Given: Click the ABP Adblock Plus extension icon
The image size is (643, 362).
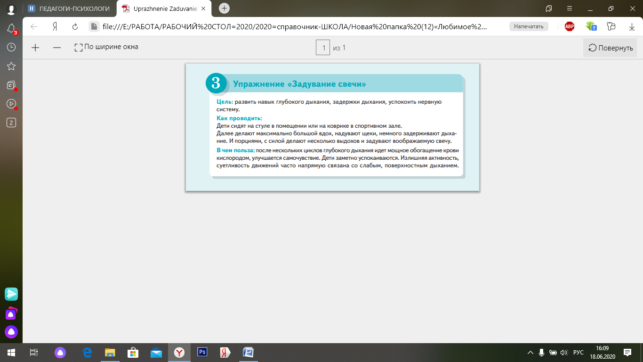Looking at the screenshot, I should 570,26.
